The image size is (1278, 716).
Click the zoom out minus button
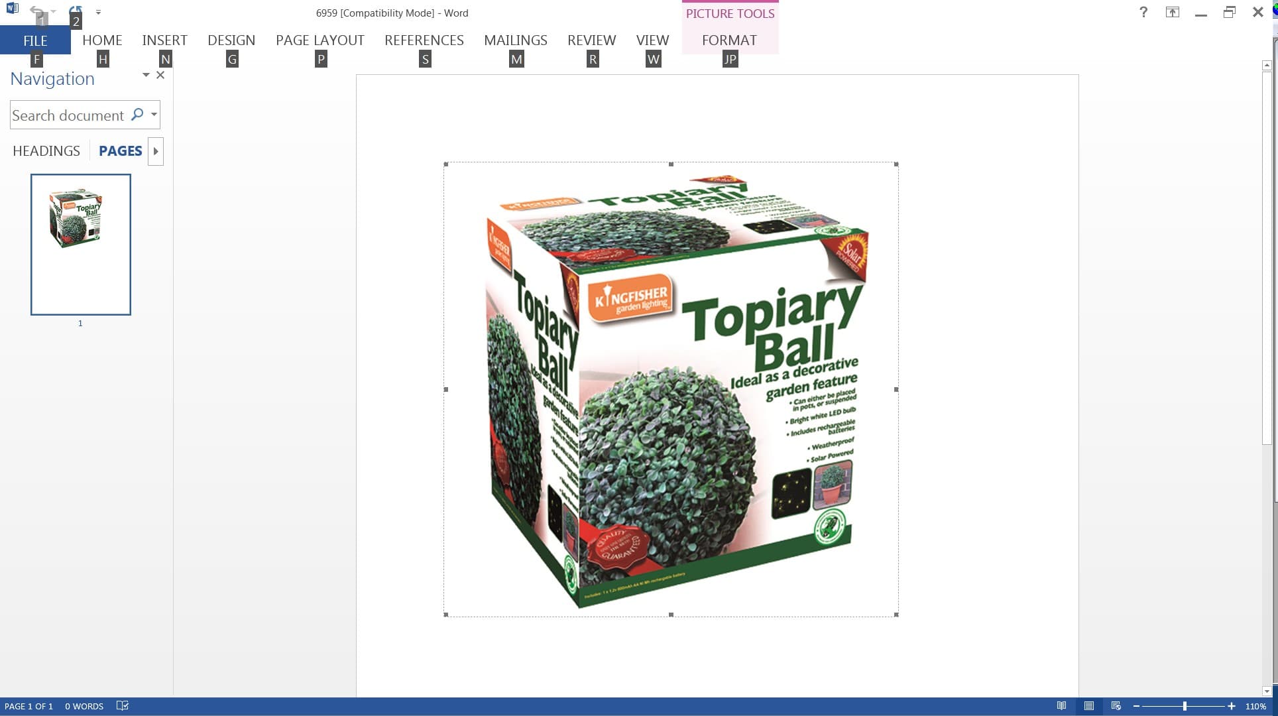click(x=1136, y=706)
